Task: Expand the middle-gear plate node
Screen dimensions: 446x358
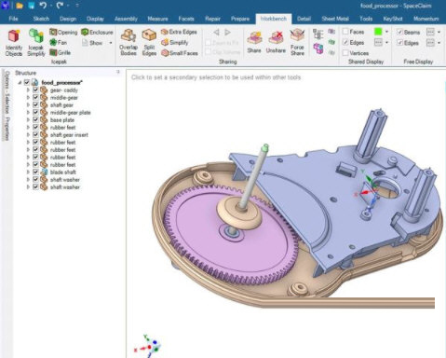Action: point(28,113)
